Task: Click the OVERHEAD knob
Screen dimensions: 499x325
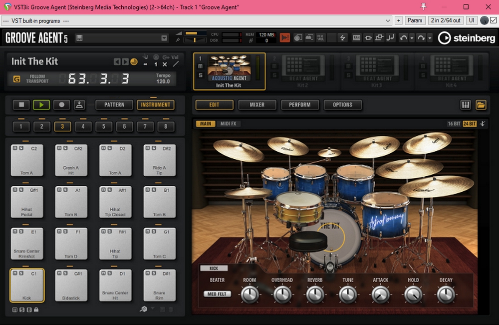Action: pyautogui.click(x=282, y=295)
